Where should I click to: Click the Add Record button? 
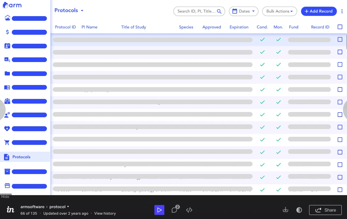(x=319, y=11)
